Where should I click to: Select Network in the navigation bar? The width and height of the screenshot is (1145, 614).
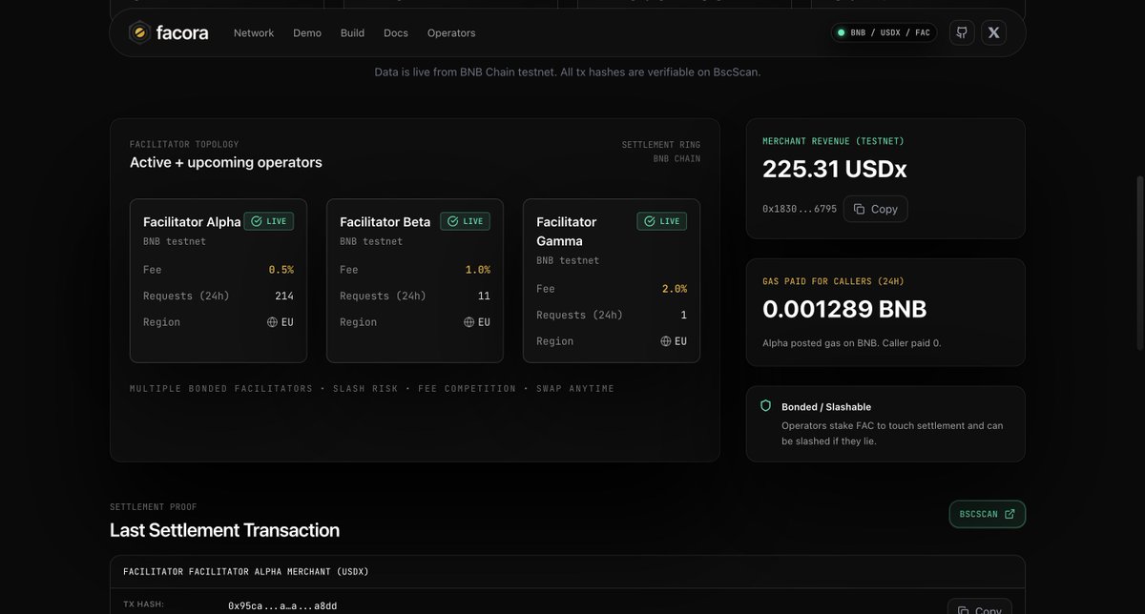pos(253,32)
